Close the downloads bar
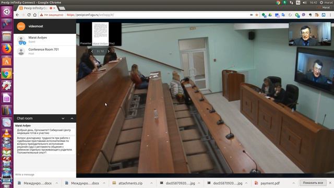This screenshot has height=188, width=334. 330,183
